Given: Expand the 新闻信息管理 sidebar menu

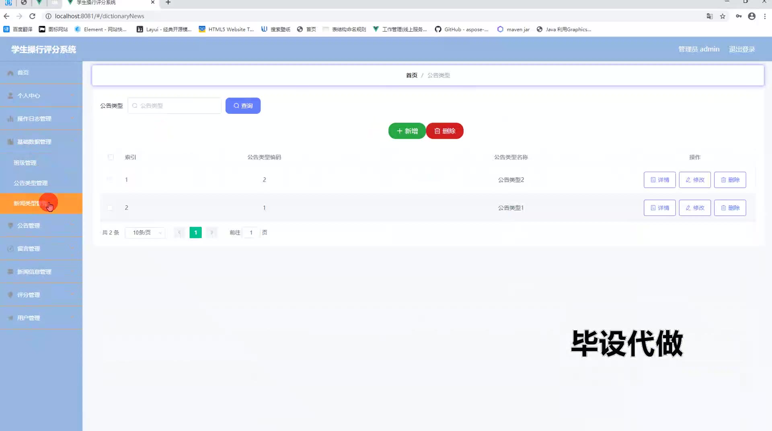Looking at the screenshot, I should click(41, 272).
